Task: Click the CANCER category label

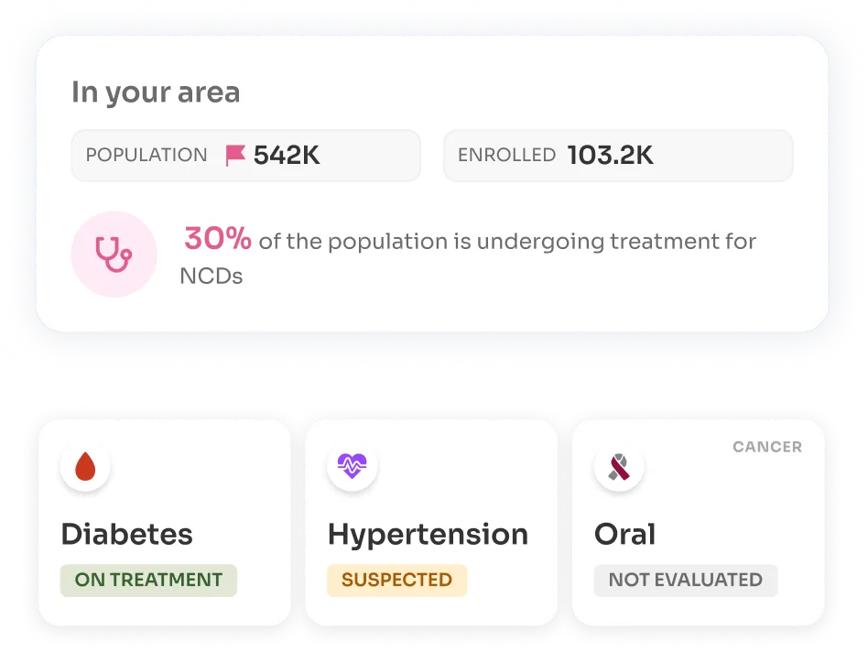Action: point(767,447)
